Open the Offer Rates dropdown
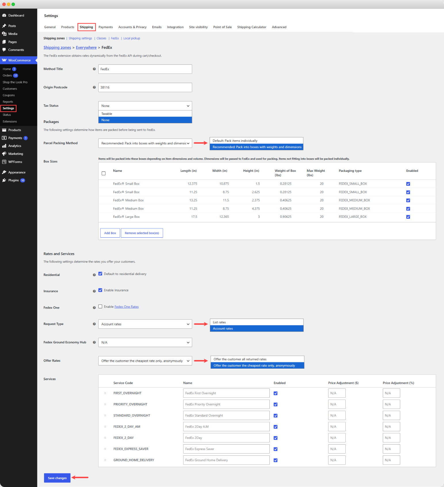Screen dimensions: 444x487 145,361
